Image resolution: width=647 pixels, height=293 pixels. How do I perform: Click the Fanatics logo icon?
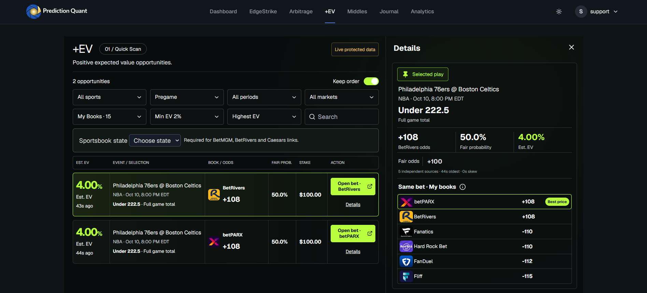point(406,232)
